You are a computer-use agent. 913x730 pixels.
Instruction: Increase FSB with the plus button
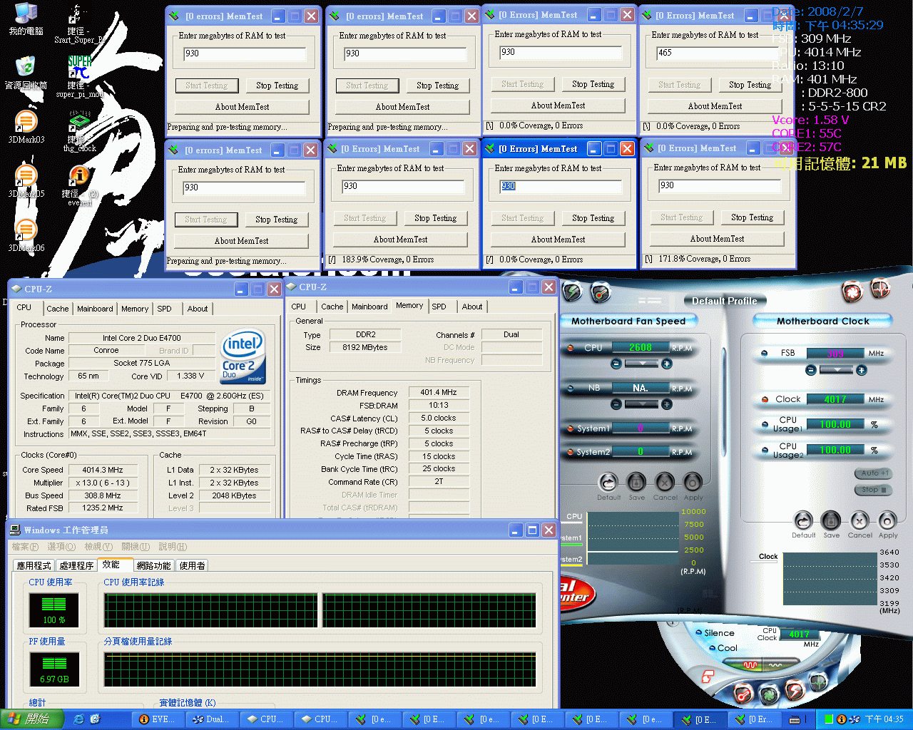862,370
